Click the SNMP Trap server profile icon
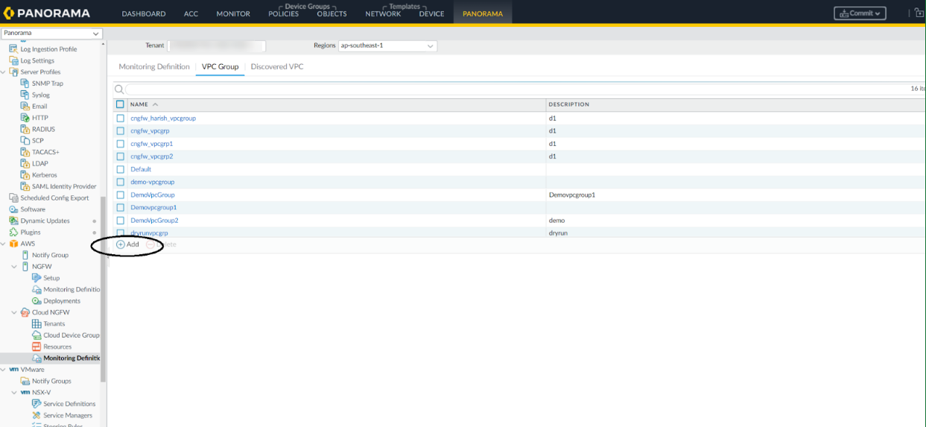The width and height of the screenshot is (926, 427). point(25,83)
